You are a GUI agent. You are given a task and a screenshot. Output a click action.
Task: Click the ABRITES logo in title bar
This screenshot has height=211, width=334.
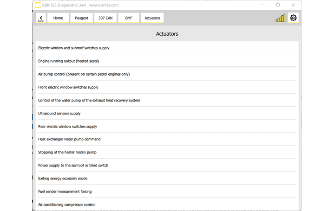[38, 5]
